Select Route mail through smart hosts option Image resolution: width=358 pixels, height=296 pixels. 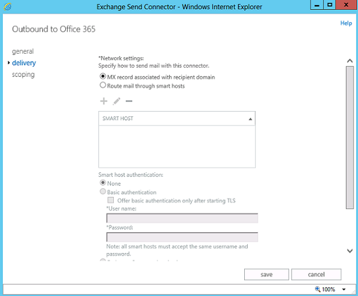(x=103, y=85)
